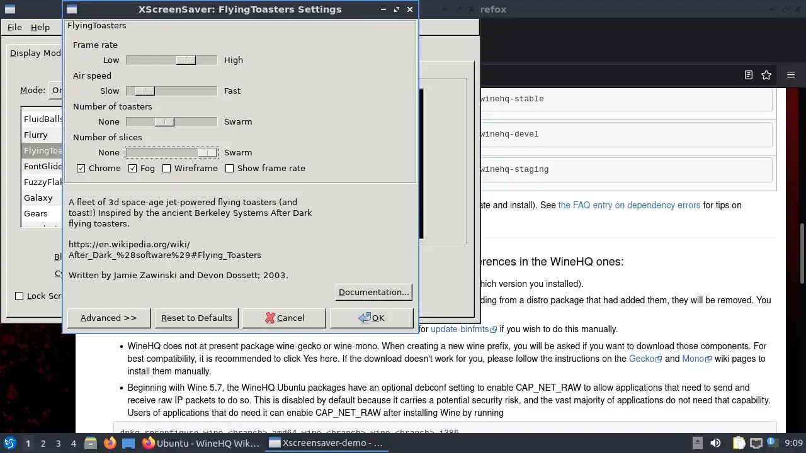This screenshot has height=453, width=806.
Task: Click the winehq-stable code box
Action: 626,99
